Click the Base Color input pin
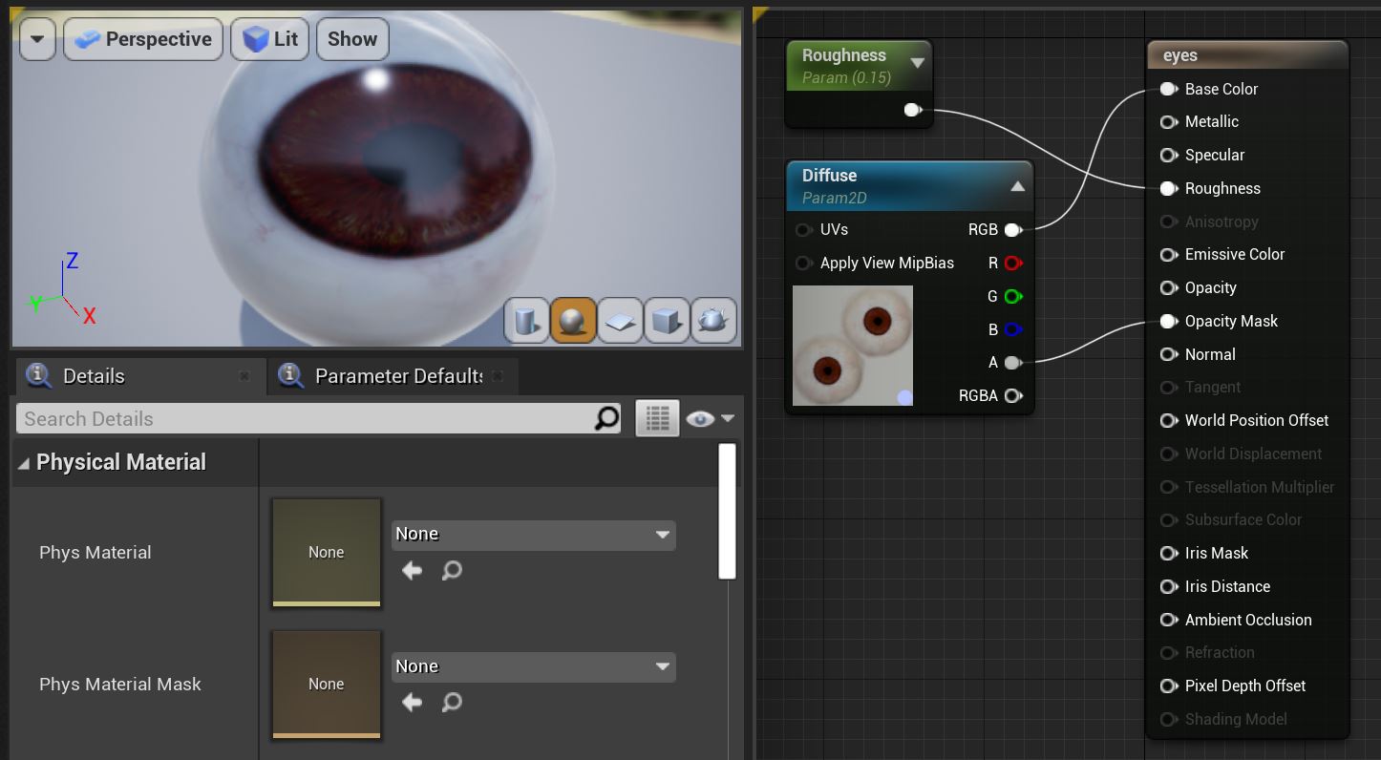 [x=1169, y=89]
